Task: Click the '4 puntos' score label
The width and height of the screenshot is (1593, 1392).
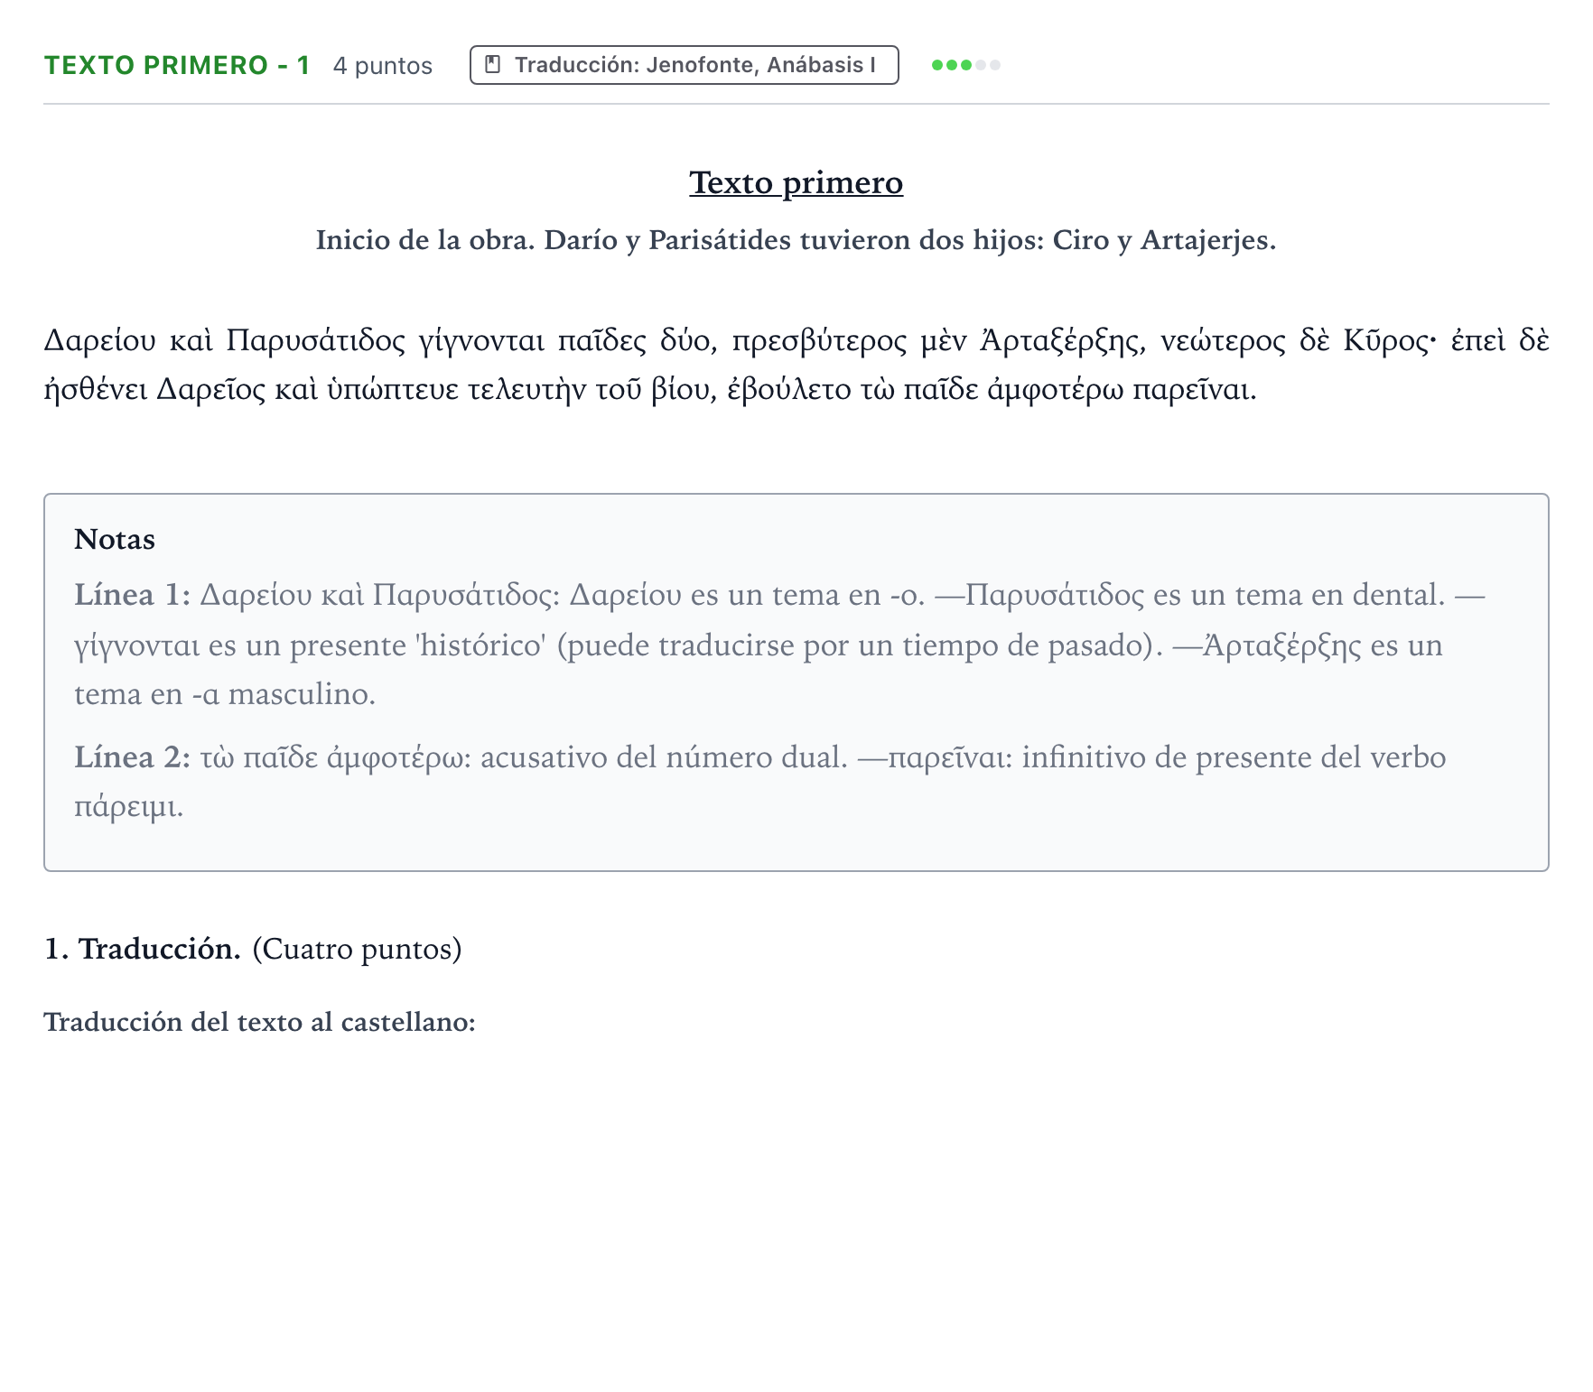Action: pos(383,66)
